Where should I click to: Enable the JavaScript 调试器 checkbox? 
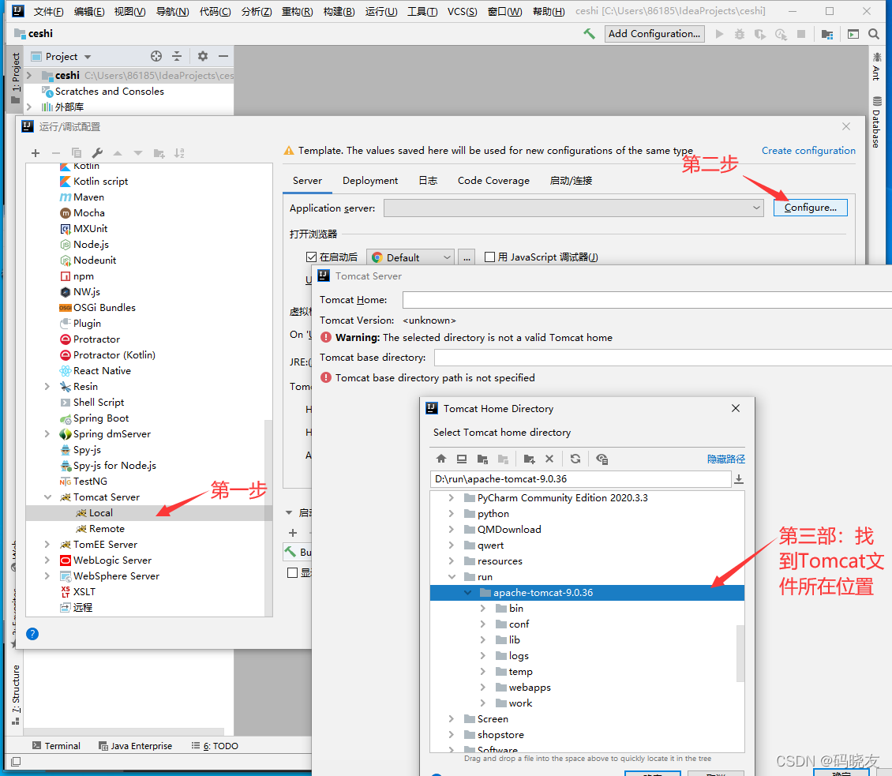489,257
